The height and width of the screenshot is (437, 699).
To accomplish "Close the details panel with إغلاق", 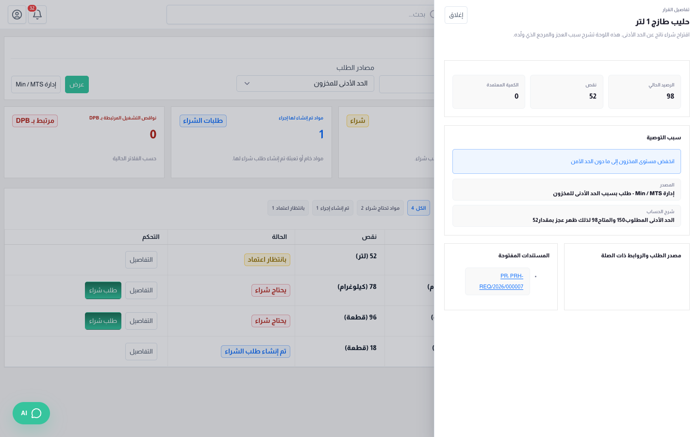I will (456, 15).
